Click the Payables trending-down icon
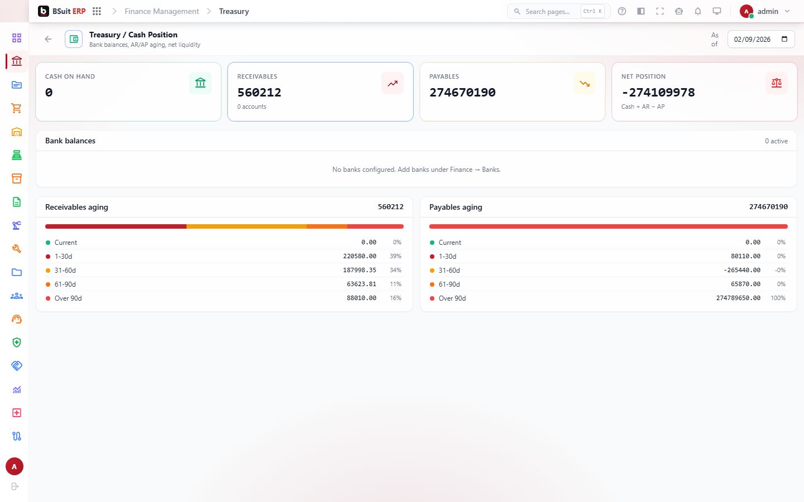Viewport: 804px width, 502px height. pos(585,84)
